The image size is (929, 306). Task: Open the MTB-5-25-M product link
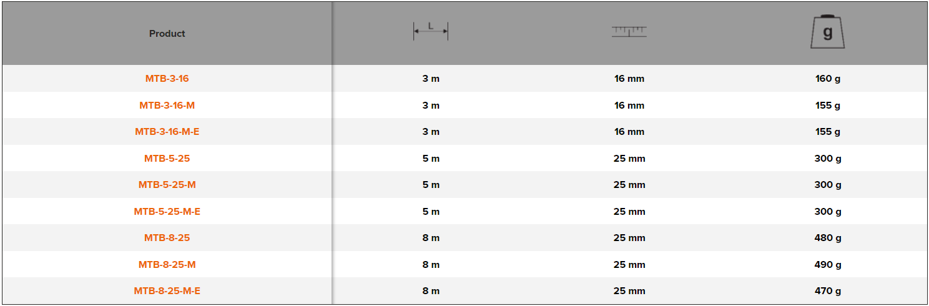[167, 185]
